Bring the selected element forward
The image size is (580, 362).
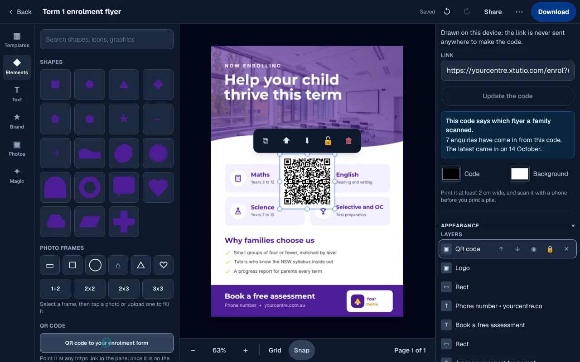pos(286,141)
